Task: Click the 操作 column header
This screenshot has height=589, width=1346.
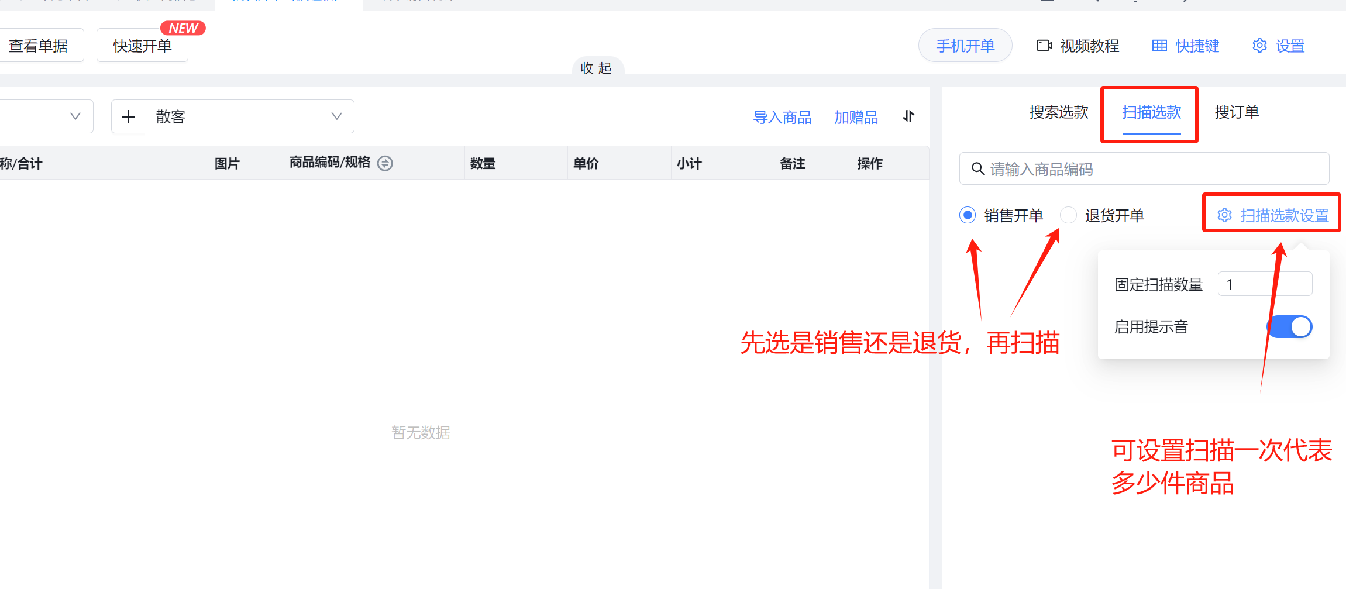Action: [x=890, y=164]
